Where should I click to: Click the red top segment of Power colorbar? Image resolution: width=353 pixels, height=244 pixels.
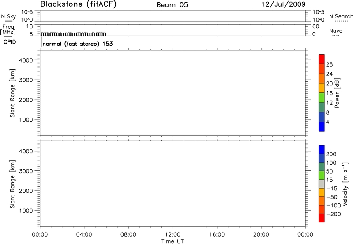tap(322, 59)
